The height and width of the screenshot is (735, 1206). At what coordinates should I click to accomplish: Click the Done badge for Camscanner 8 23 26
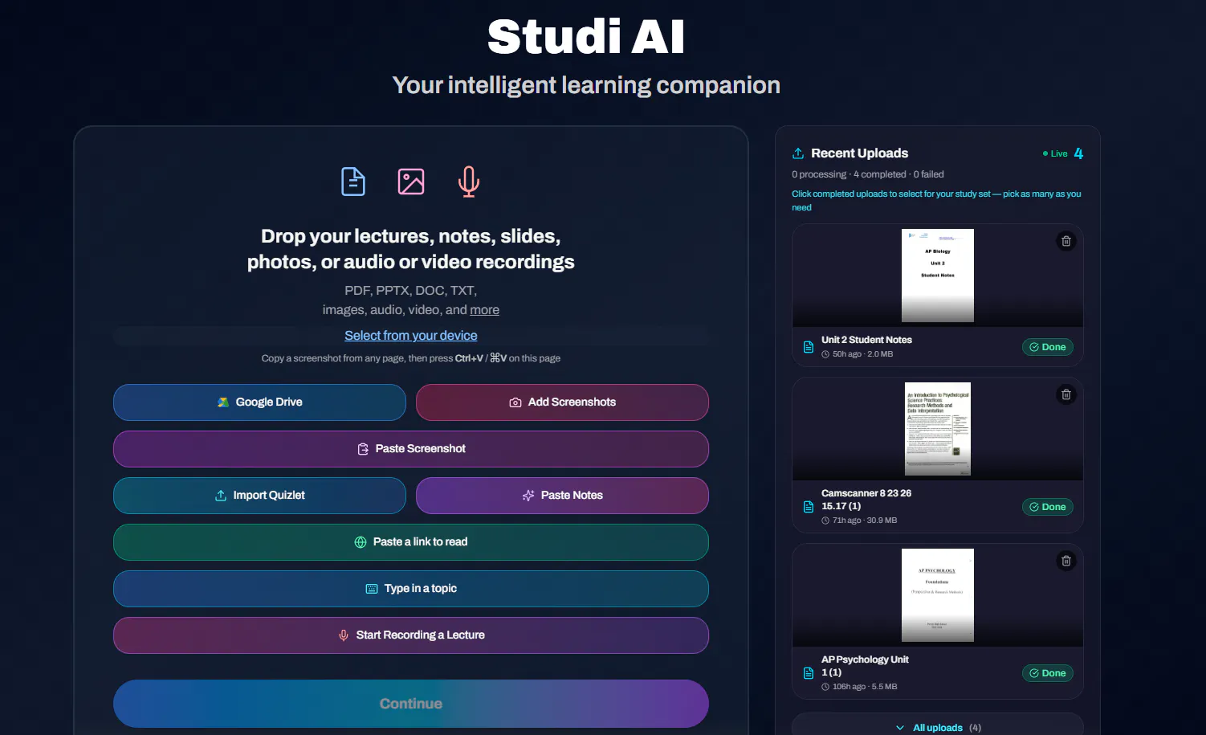[1048, 507]
